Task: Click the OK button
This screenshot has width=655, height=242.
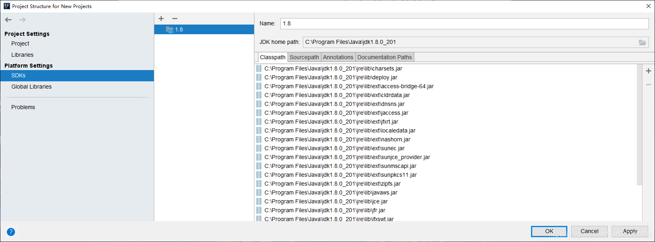Action: click(x=549, y=231)
